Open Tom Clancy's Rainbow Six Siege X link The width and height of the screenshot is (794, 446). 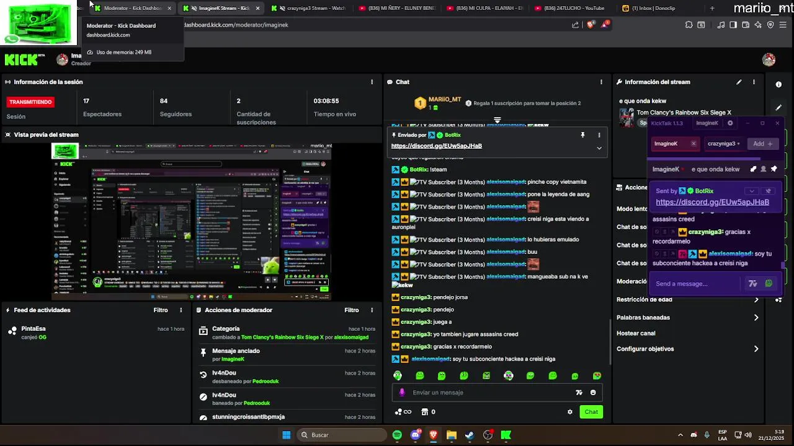click(684, 113)
